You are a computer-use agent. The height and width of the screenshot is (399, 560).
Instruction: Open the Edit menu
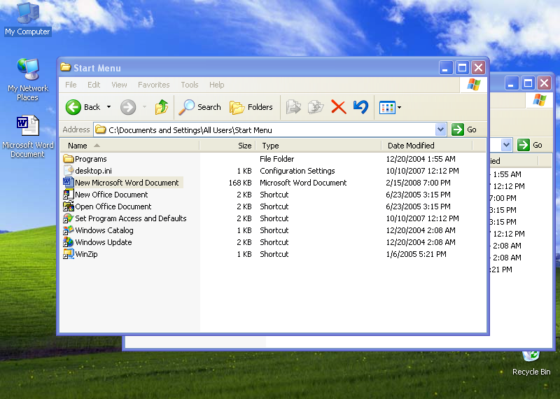[x=94, y=85]
